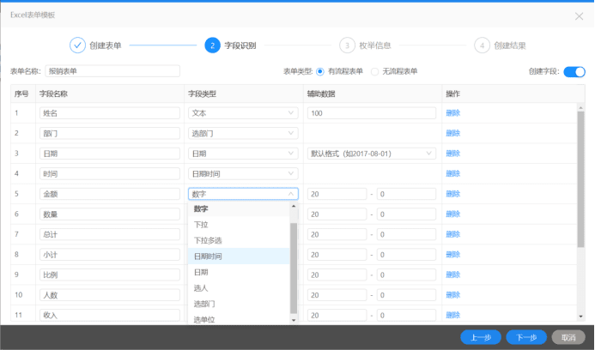Edit field name 部门 input

pyautogui.click(x=110, y=133)
